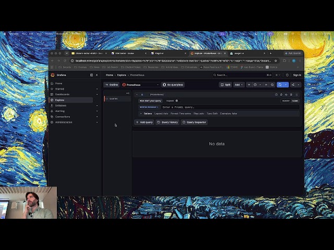Close the Grafana navigation menu

[x=97, y=75]
